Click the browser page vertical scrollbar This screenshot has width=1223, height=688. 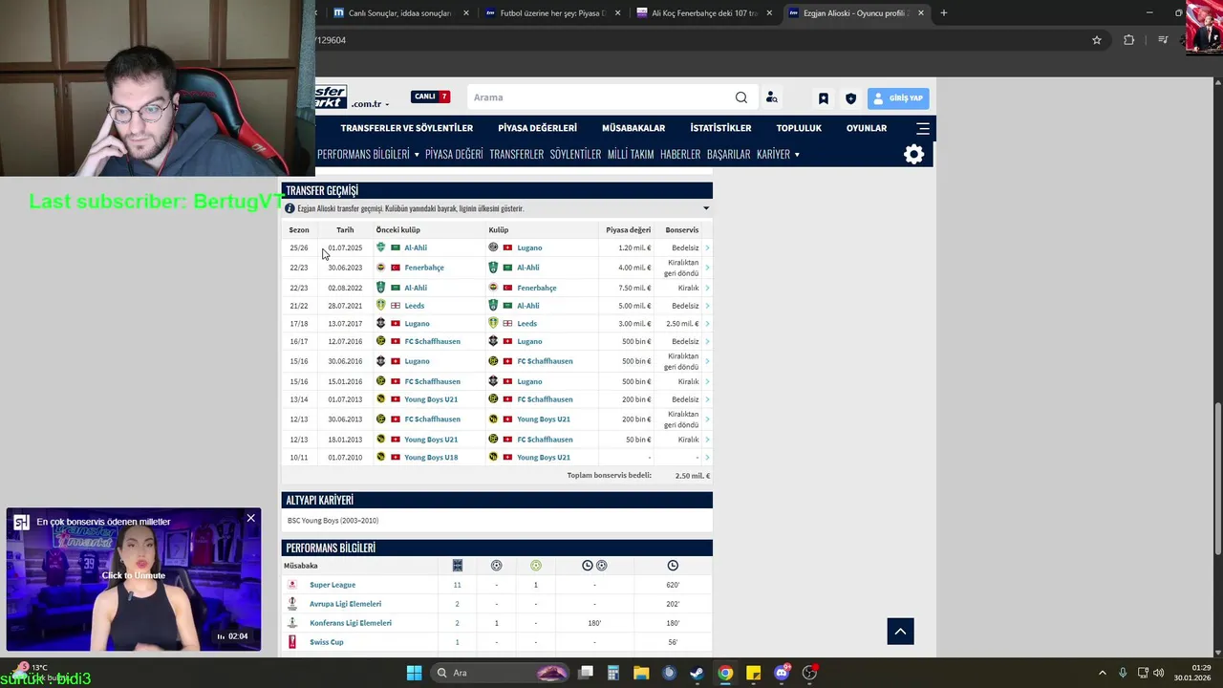(1217, 478)
